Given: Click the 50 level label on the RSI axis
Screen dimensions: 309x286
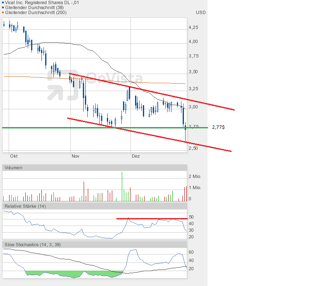Looking at the screenshot, I should [x=191, y=217].
